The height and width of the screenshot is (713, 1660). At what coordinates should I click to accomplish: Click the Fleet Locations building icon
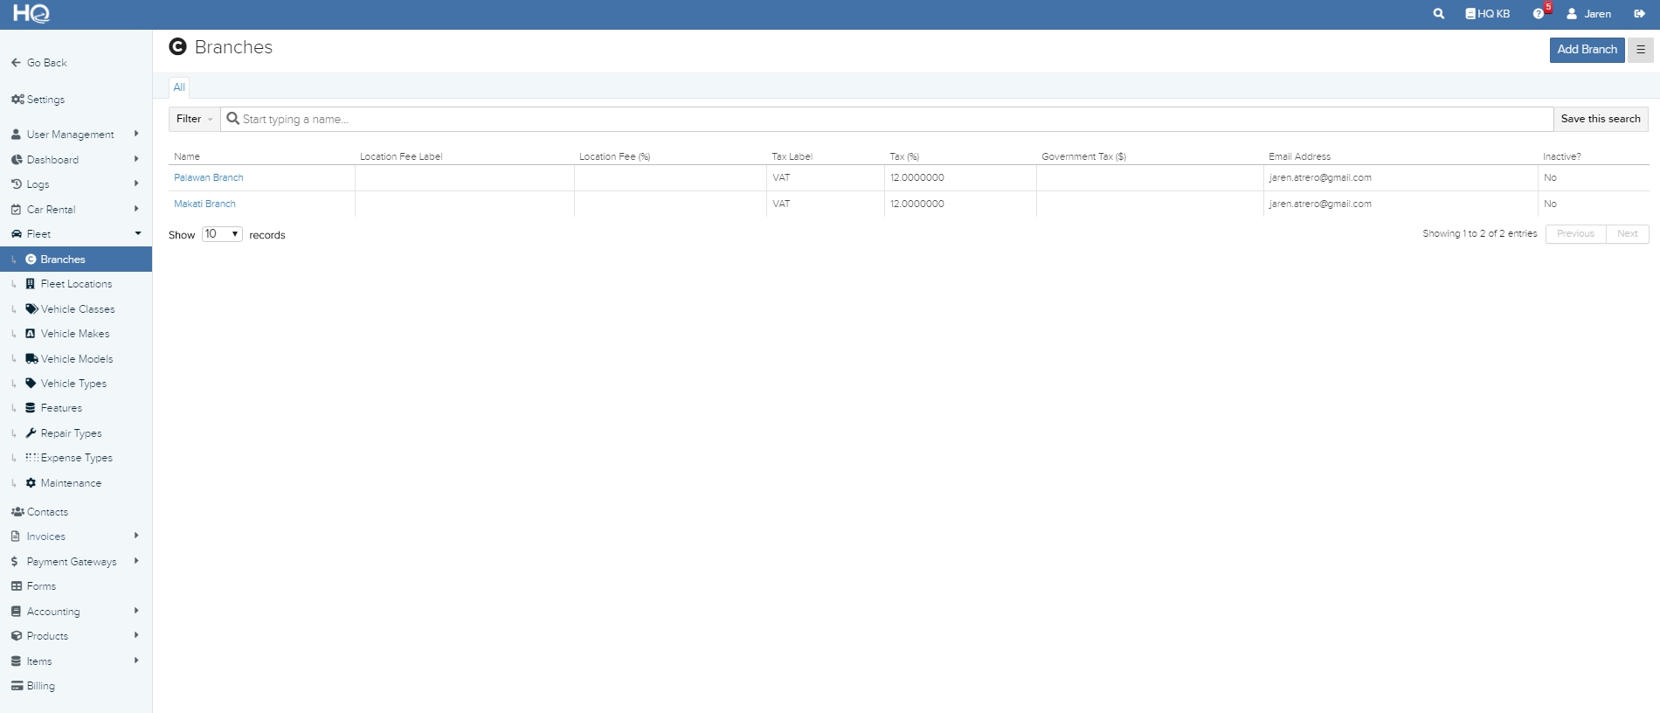click(31, 284)
